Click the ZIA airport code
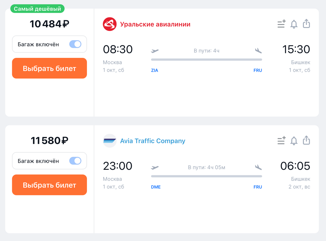Image resolution: width=326 pixels, height=241 pixels. tap(154, 70)
